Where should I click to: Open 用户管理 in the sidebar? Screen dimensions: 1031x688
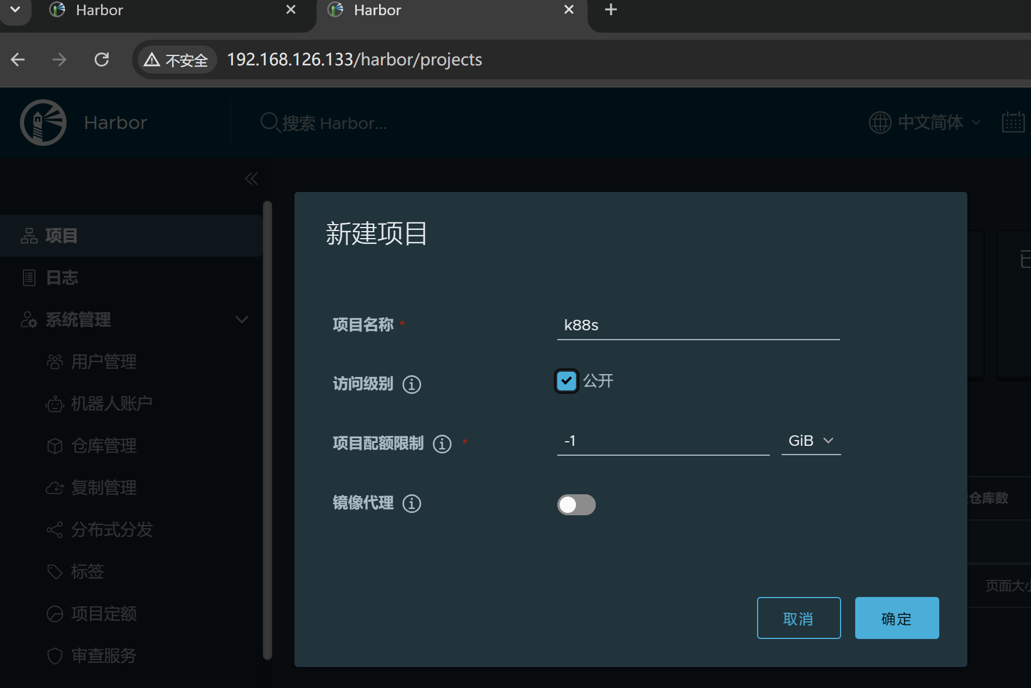(103, 362)
